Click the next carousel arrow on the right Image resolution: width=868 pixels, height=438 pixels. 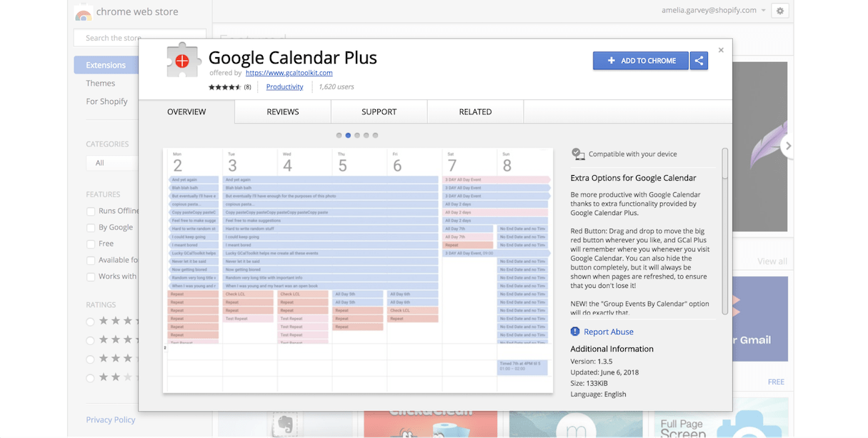(x=788, y=146)
